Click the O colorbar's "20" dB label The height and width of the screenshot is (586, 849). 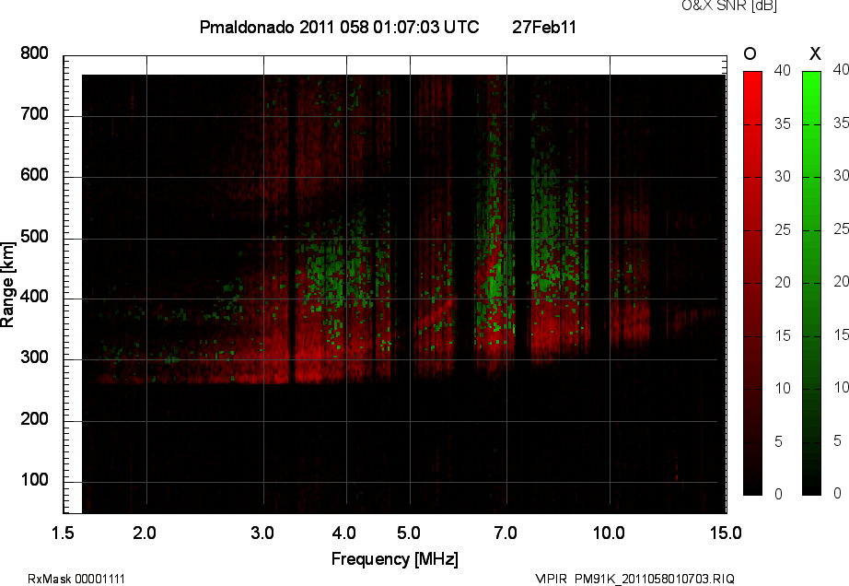pyautogui.click(x=783, y=283)
